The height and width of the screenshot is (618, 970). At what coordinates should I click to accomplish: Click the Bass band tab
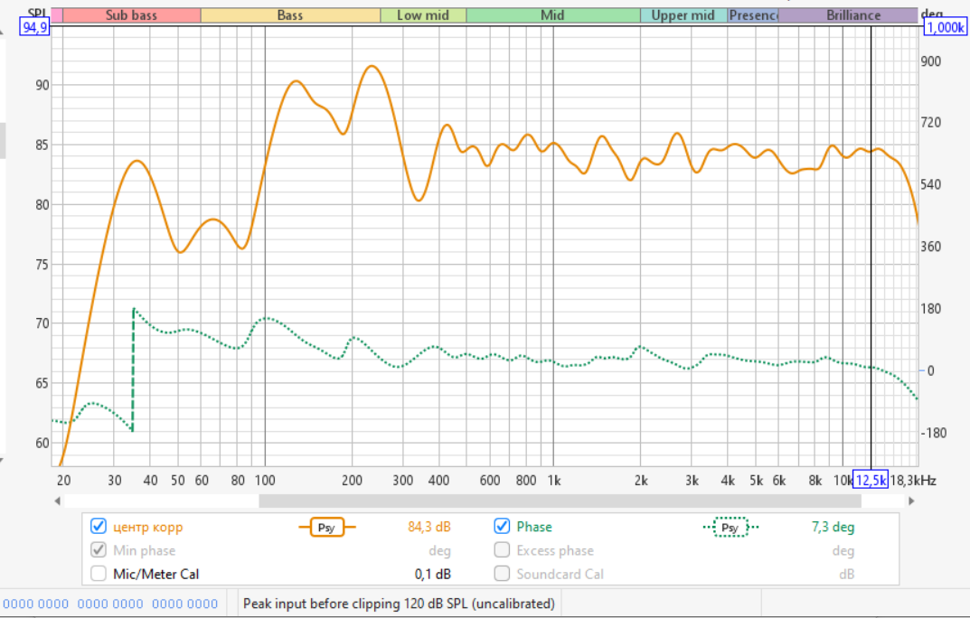coord(289,15)
